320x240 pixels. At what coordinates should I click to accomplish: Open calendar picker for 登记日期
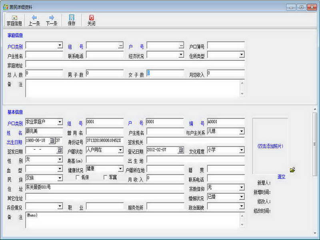coord(181,150)
